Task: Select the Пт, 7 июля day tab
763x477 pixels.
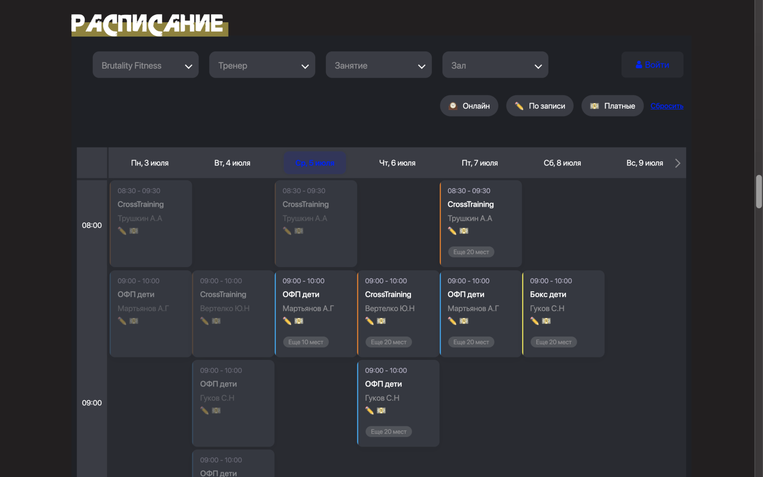Action: point(480,163)
